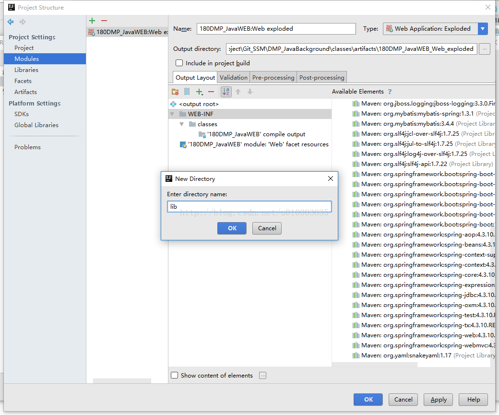Click the Available Elements help question mark
The height and width of the screenshot is (415, 499).
[390, 92]
